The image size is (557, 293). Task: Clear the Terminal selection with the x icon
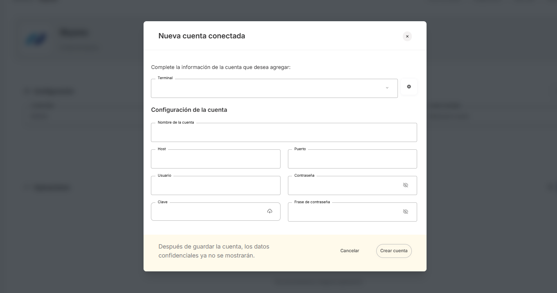[409, 87]
